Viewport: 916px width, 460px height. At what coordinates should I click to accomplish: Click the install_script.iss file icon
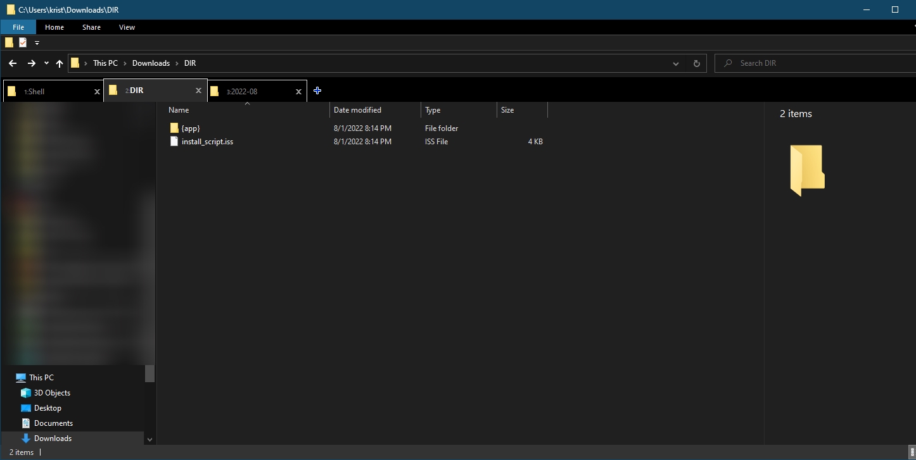pyautogui.click(x=175, y=142)
